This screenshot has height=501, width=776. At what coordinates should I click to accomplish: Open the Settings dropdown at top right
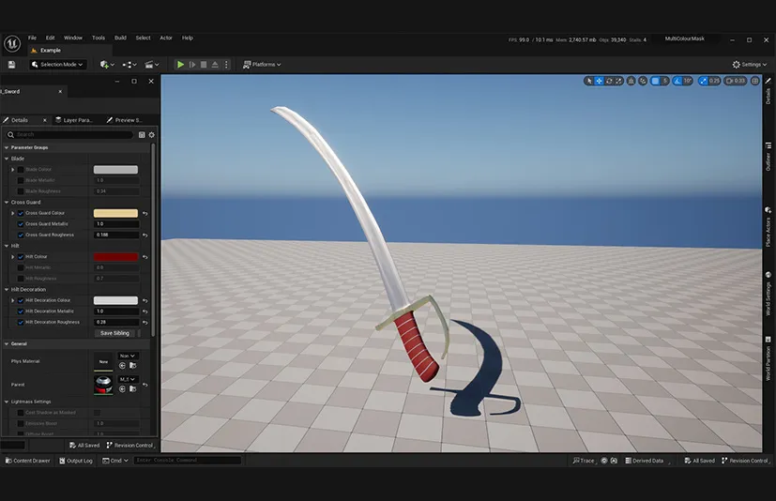tap(750, 65)
